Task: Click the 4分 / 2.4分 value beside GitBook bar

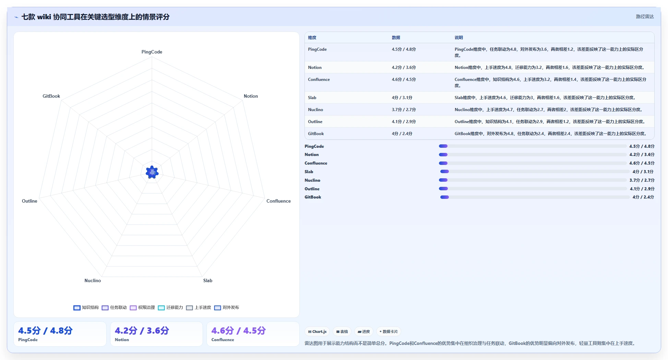Action: pyautogui.click(x=643, y=197)
